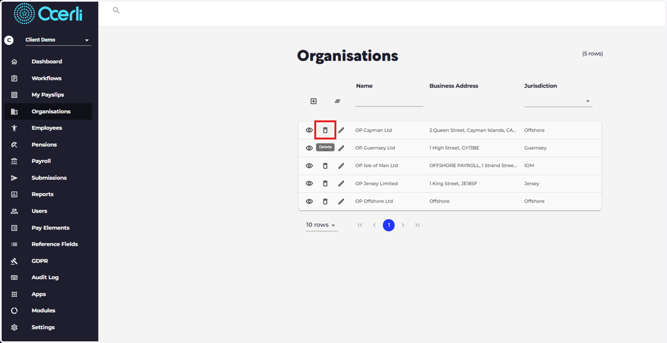Image resolution: width=667 pixels, height=343 pixels.
Task: Click the Business Address column header
Action: [454, 86]
